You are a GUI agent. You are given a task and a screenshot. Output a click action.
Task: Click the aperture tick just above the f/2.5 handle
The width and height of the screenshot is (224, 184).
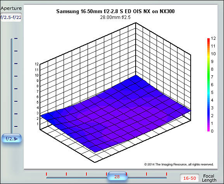(16, 126)
